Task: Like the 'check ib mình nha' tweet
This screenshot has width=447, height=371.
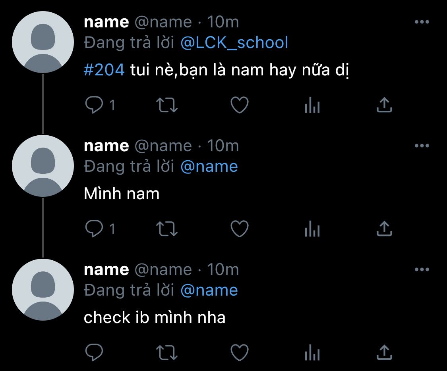Action: [240, 353]
